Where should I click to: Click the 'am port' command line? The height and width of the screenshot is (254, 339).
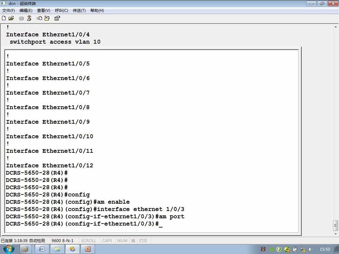point(95,216)
